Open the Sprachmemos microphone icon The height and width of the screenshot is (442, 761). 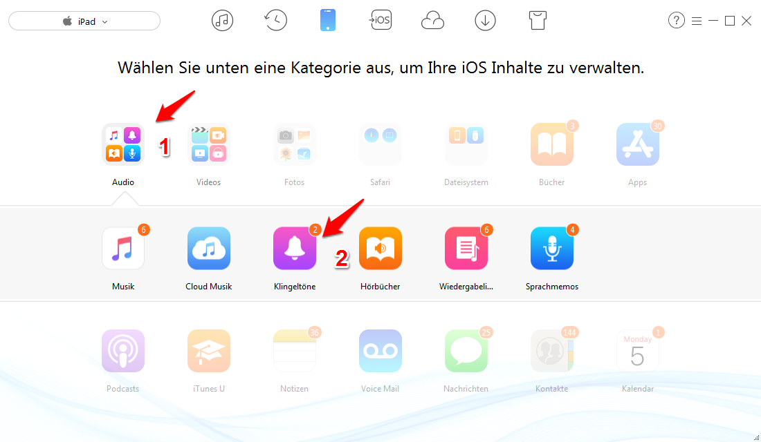point(552,248)
